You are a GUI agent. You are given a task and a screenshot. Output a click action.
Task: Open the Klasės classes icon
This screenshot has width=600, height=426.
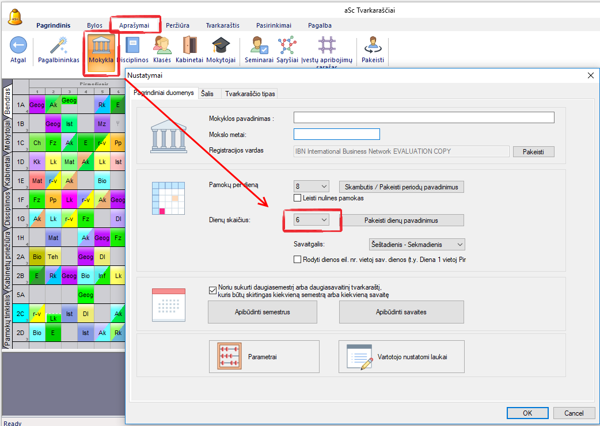click(x=162, y=45)
